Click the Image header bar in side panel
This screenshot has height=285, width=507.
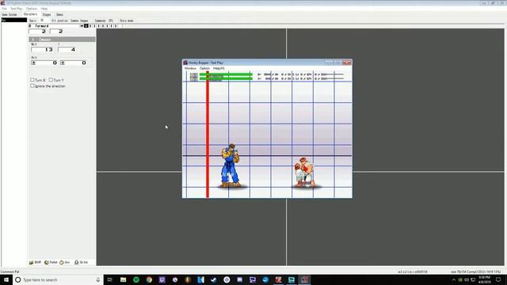62,39
